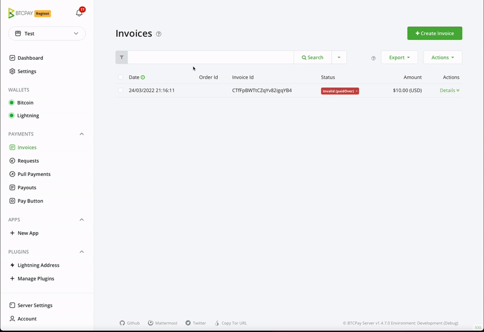Image resolution: width=484 pixels, height=332 pixels.
Task: Click Copy Tor URL link
Action: (x=231, y=323)
